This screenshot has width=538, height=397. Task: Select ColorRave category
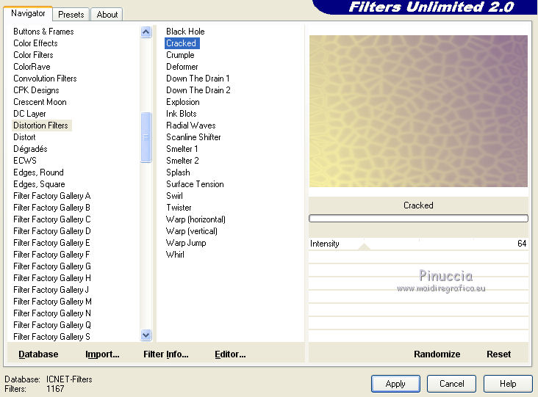pos(32,67)
